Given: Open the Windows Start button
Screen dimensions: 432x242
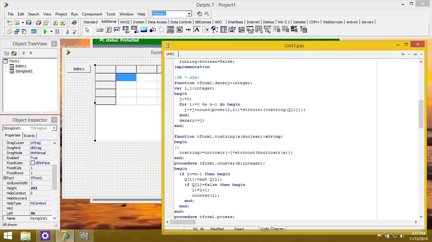Looking at the screenshot, I should tap(8, 236).
